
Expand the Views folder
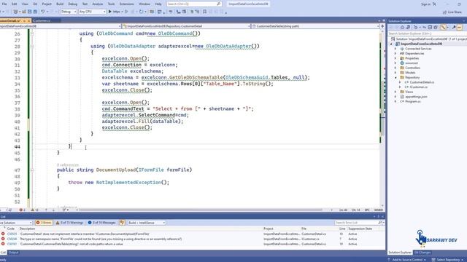click(x=395, y=92)
